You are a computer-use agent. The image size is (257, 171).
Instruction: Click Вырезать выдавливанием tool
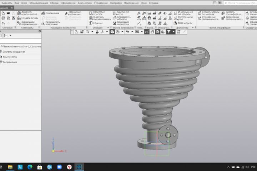click(x=100, y=18)
